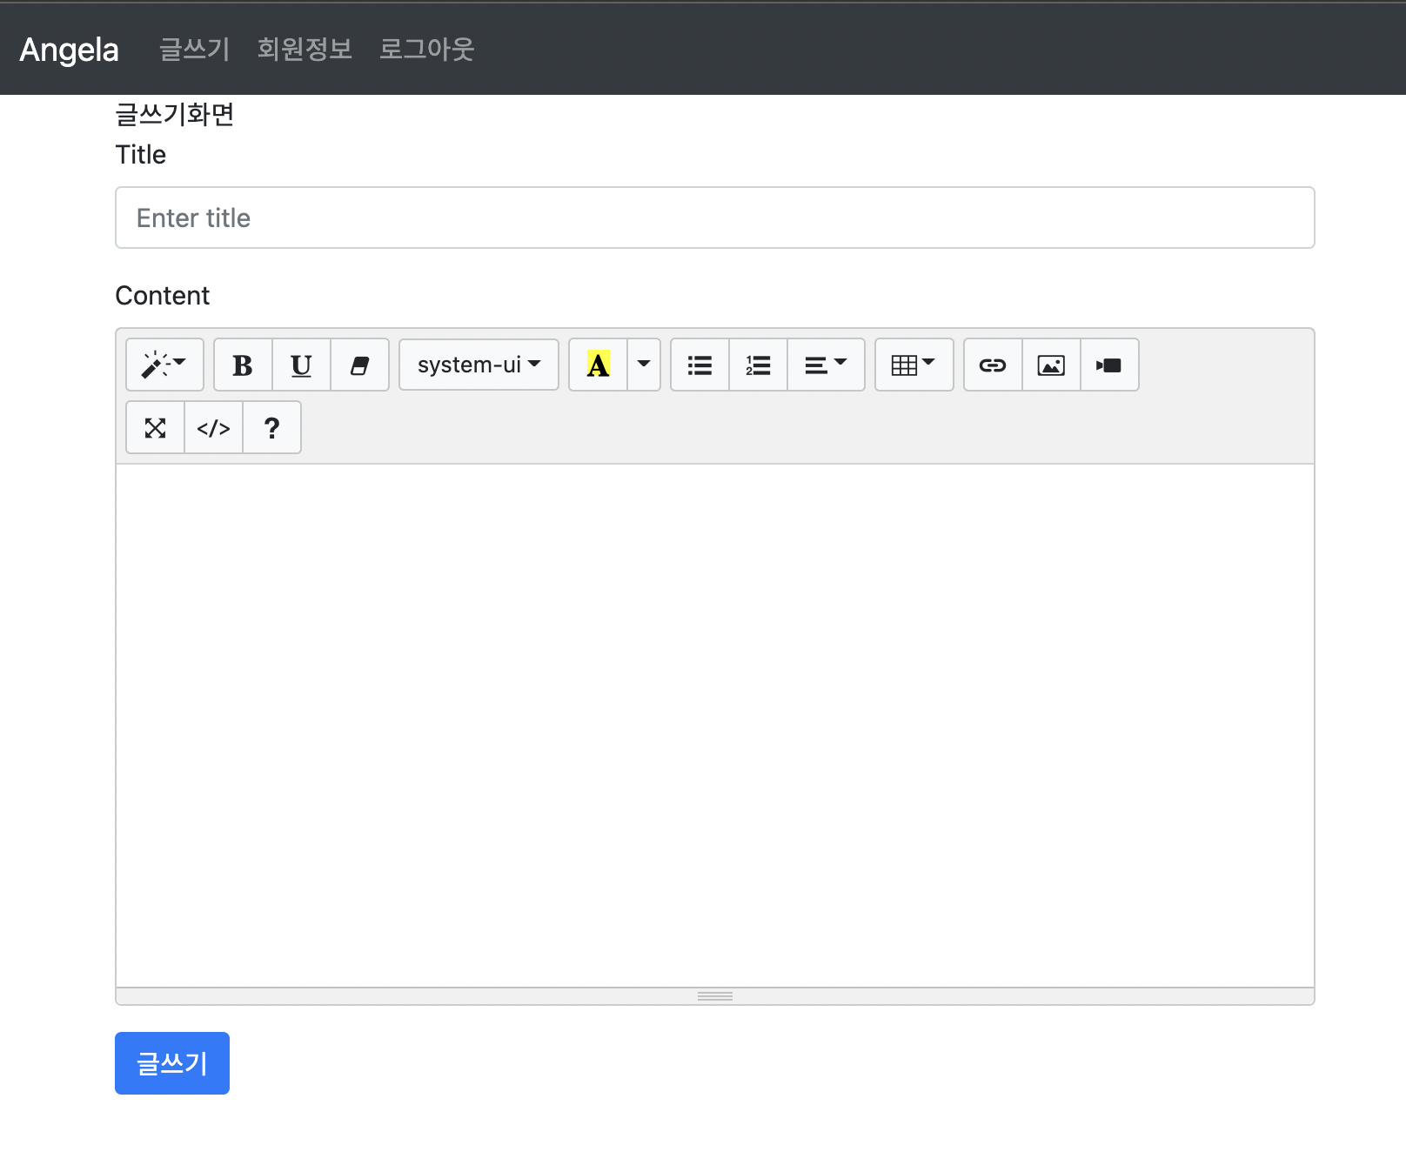This screenshot has height=1152, width=1406.
Task: Open the insert video dialog
Action: tap(1109, 365)
